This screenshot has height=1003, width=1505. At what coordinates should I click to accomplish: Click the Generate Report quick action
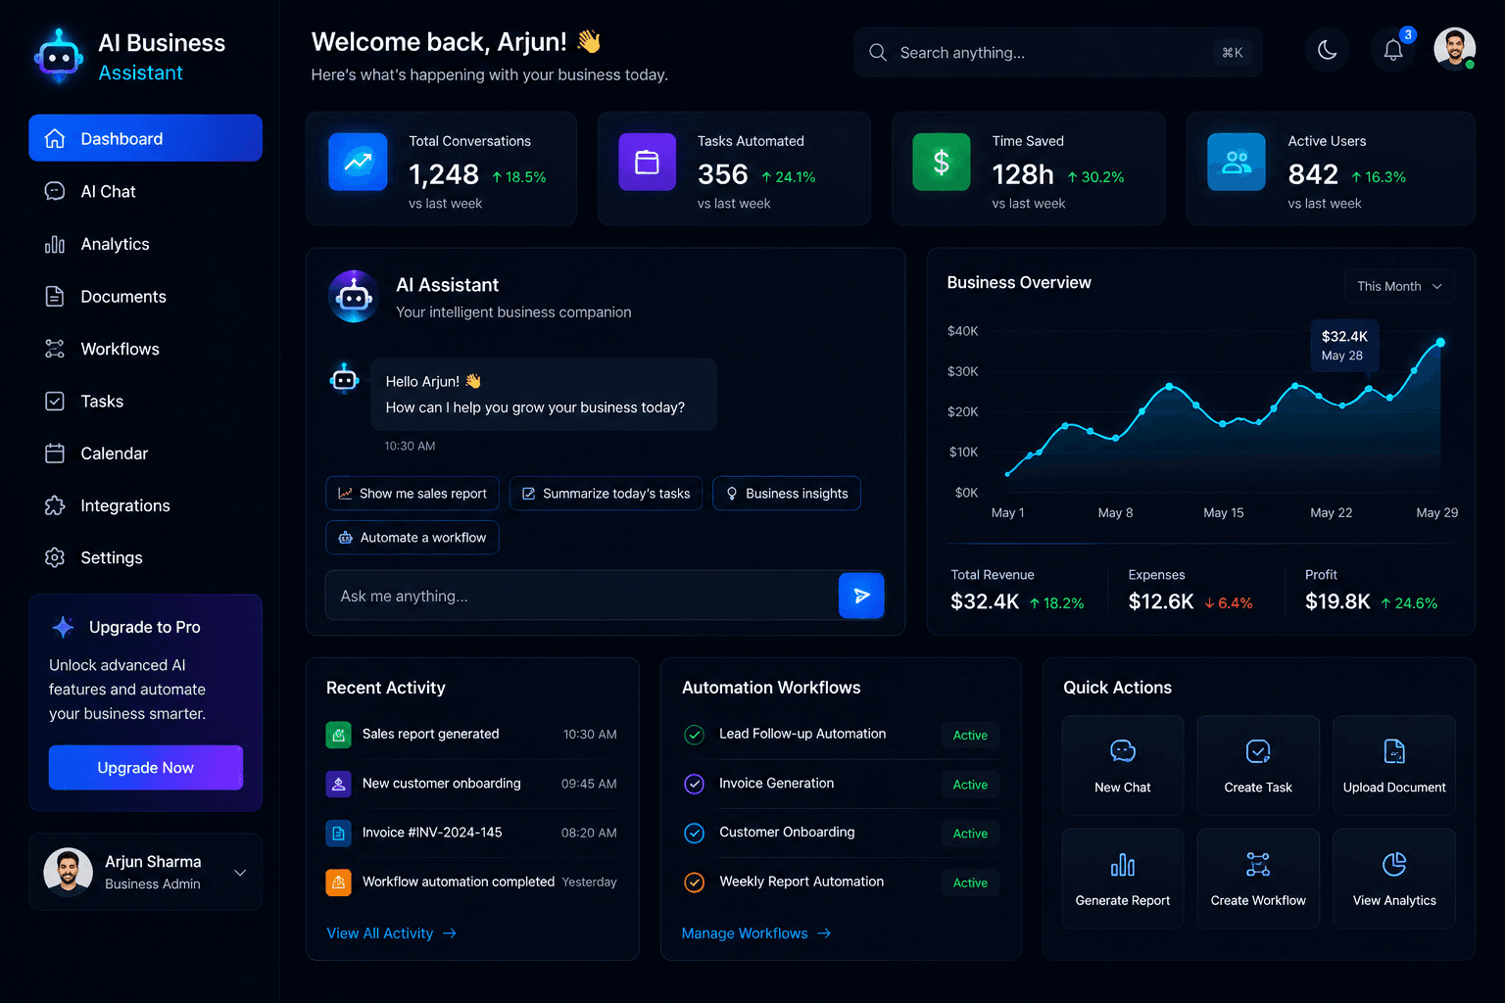point(1123,879)
